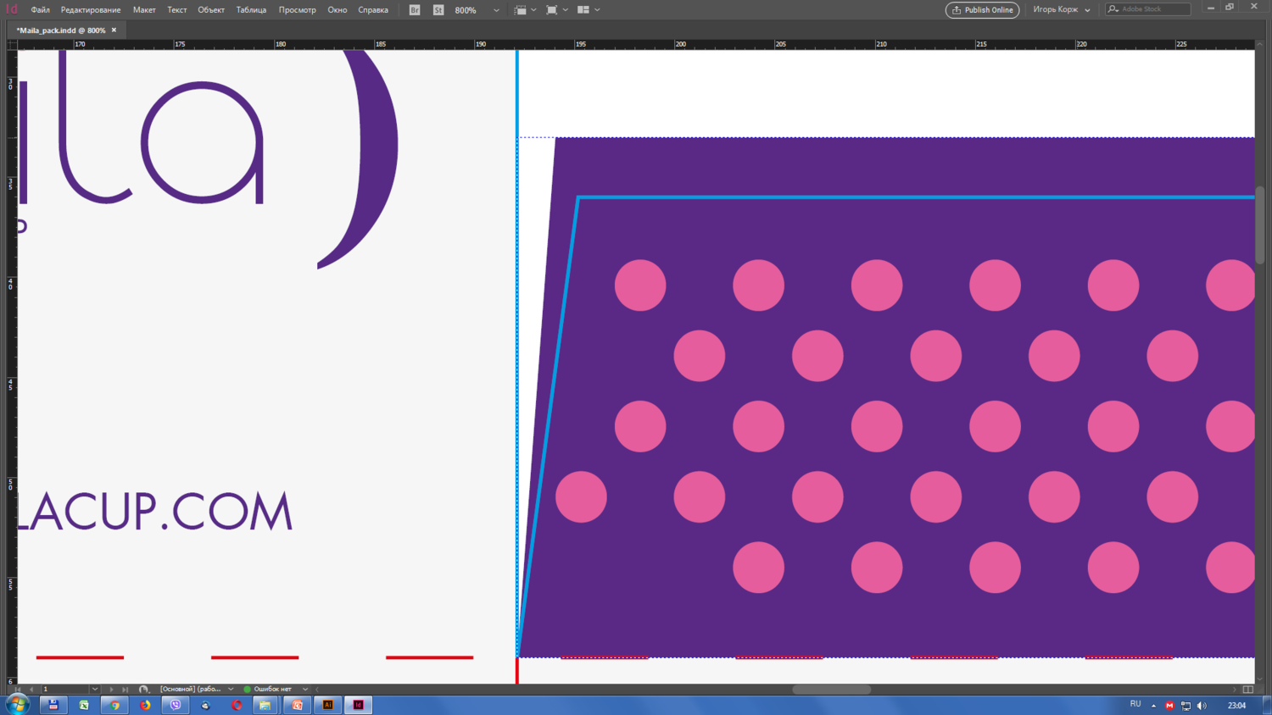Click the RU language indicator
The height and width of the screenshot is (715, 1272).
click(x=1135, y=704)
